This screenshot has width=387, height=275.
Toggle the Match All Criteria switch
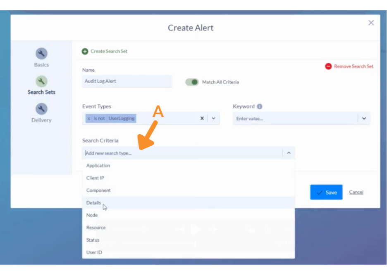point(192,82)
